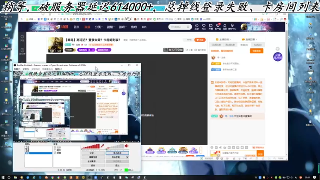Click the round purple floating badge on the right
The width and height of the screenshot is (320, 180).
click(278, 57)
